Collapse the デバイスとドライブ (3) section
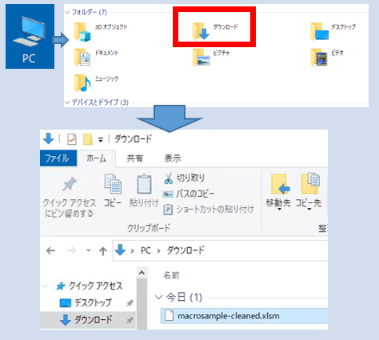Image resolution: width=379 pixels, height=340 pixels. pos(67,102)
